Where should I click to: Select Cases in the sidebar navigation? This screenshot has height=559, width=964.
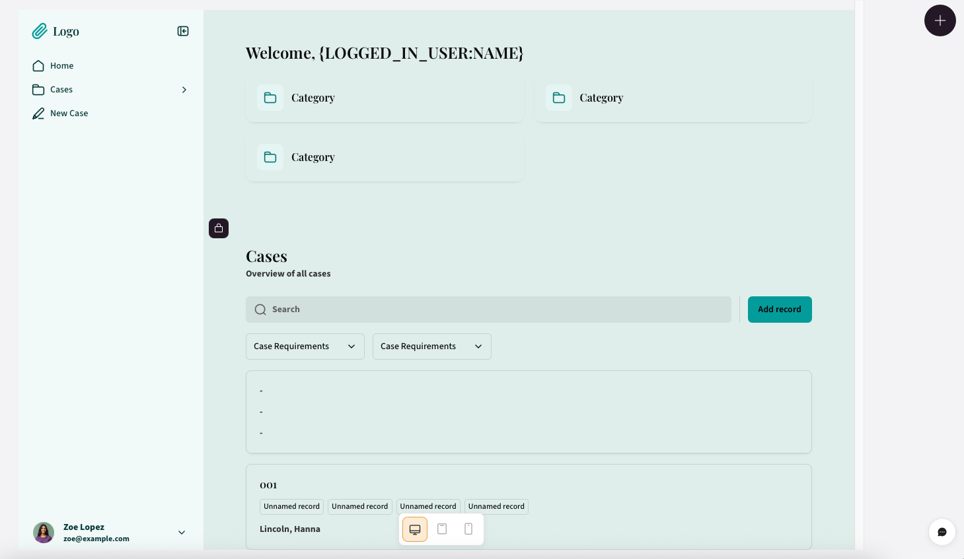pos(61,89)
